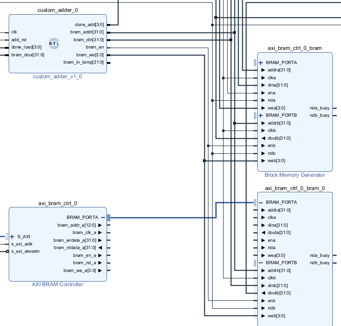Expand BRAM_PORTA on axi_bram_ctrl_0_bram block

(261, 63)
